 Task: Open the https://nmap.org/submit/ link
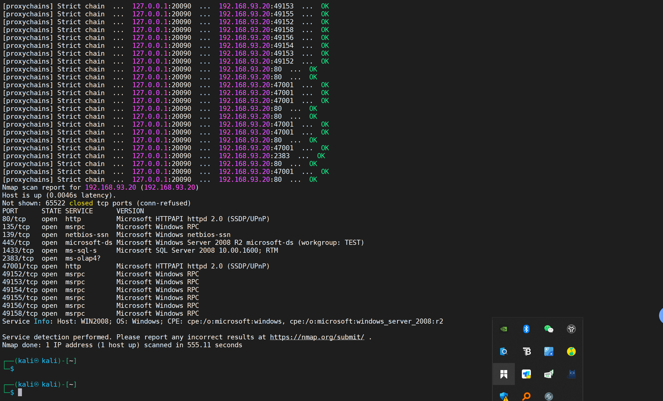click(x=317, y=337)
